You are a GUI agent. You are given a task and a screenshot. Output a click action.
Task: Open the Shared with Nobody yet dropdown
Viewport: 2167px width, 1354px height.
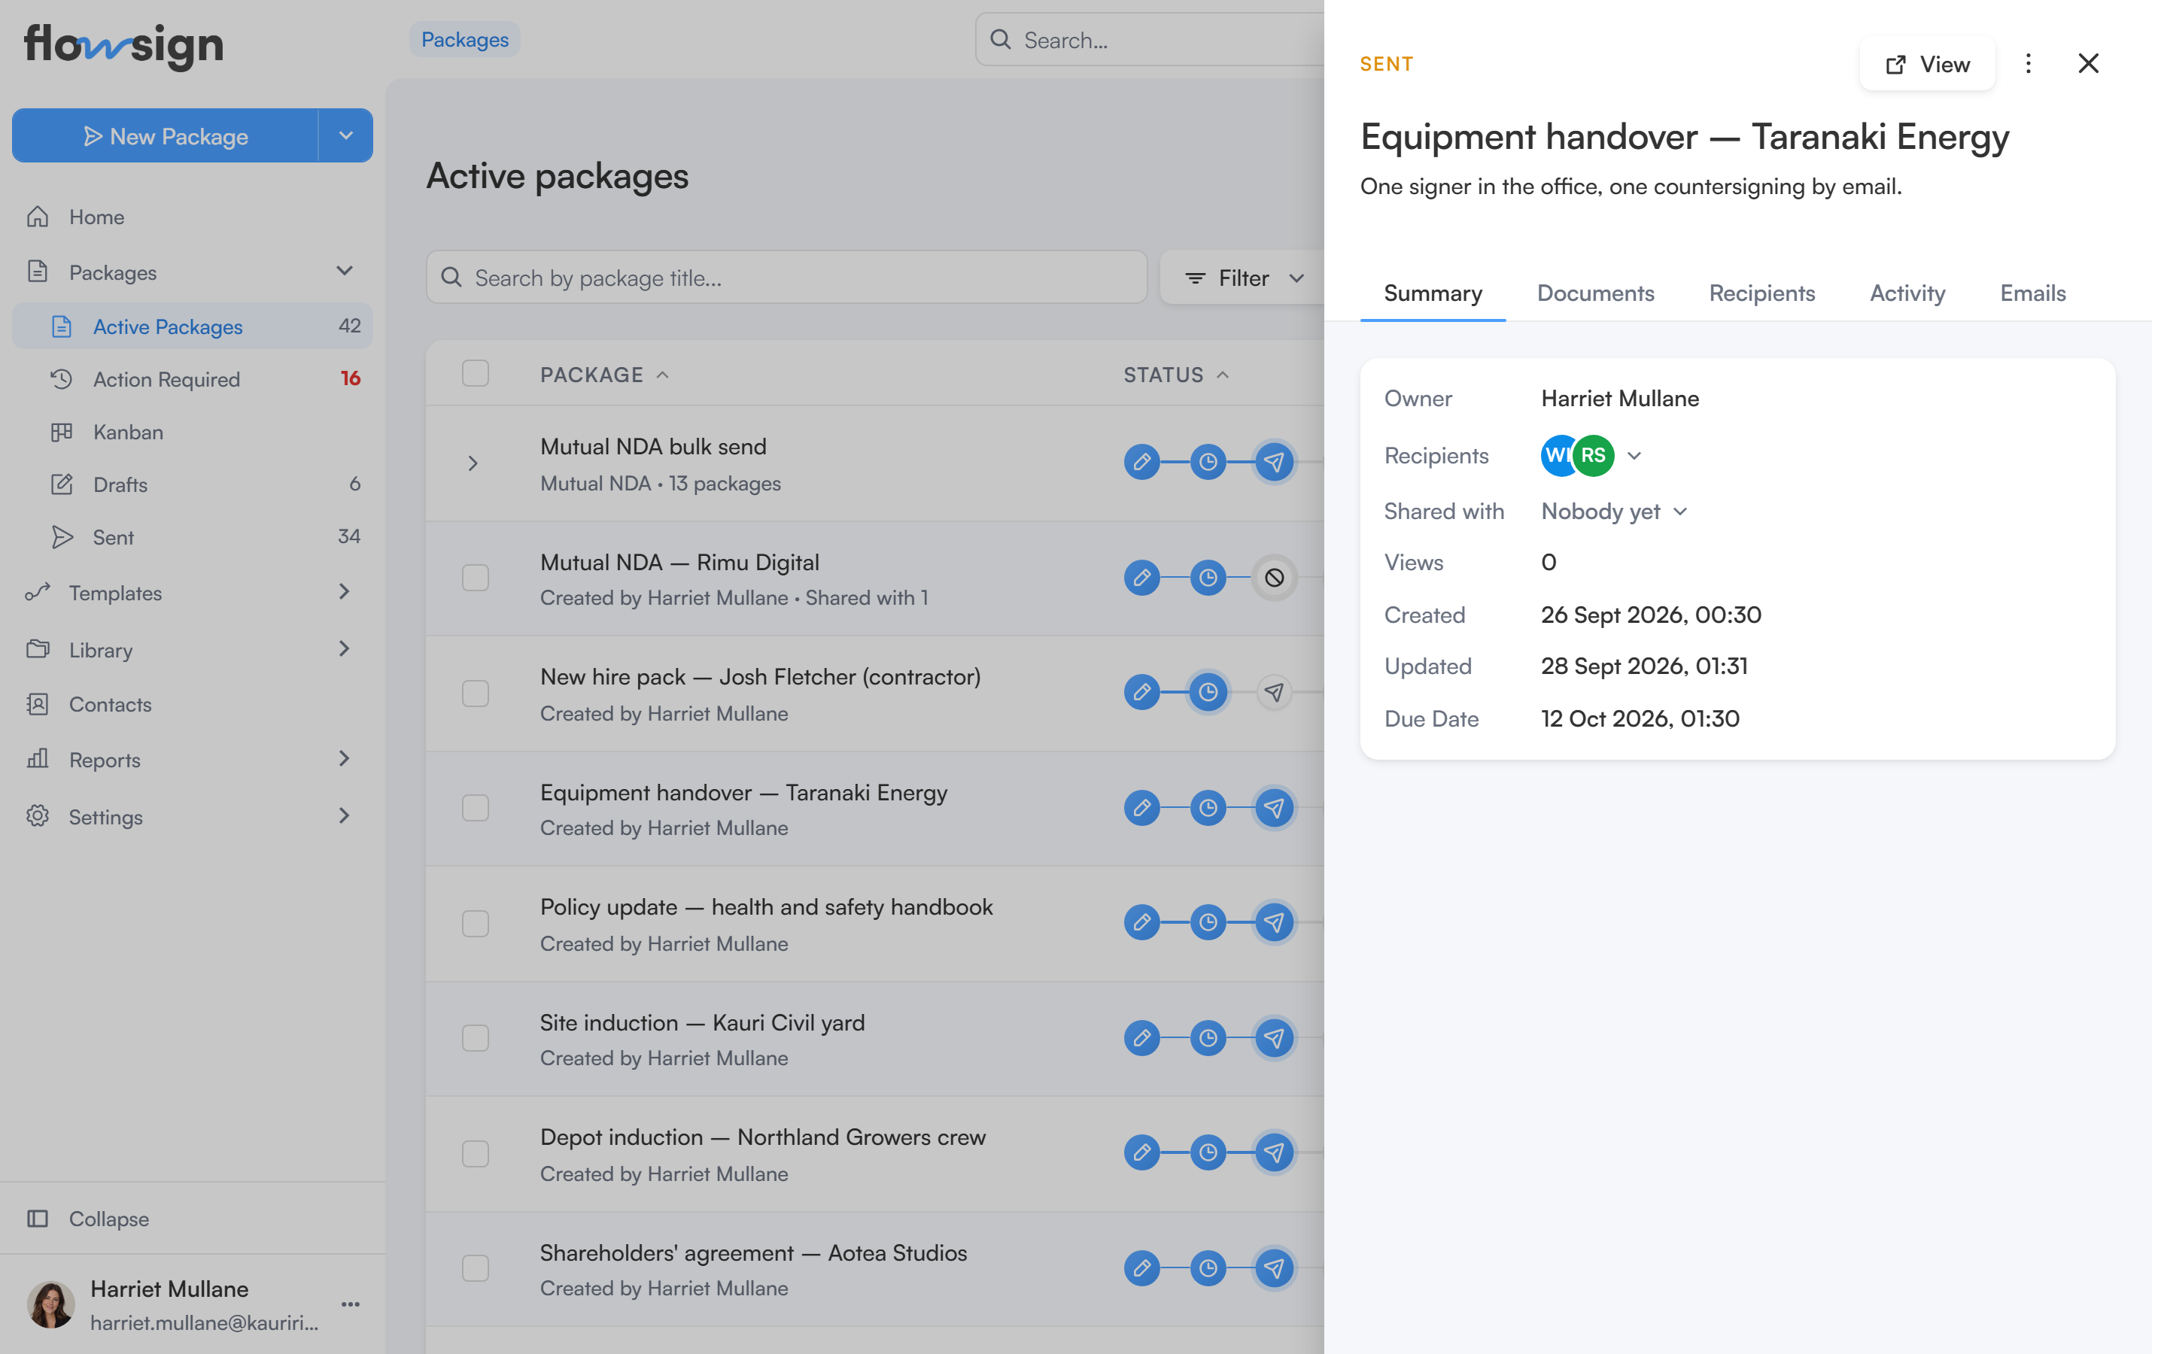point(1614,512)
